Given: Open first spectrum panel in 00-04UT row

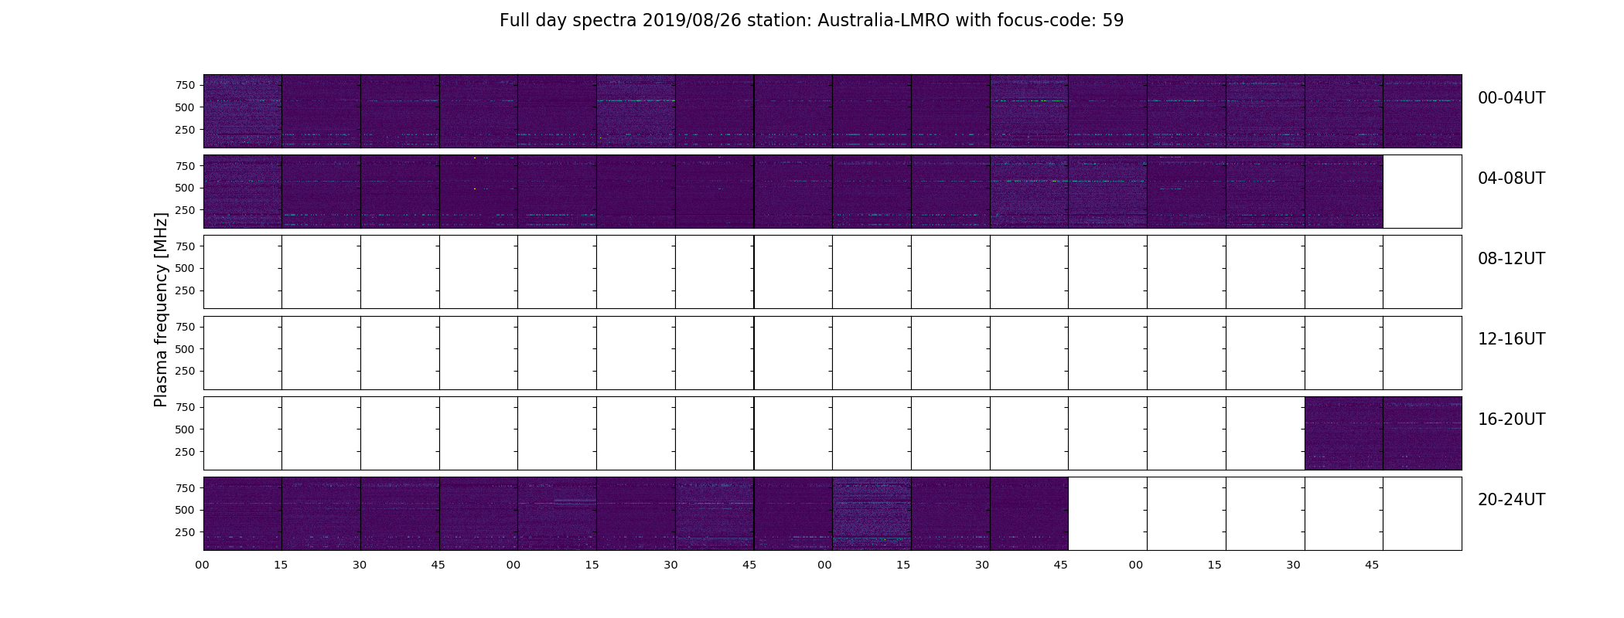Looking at the screenshot, I should tap(242, 111).
